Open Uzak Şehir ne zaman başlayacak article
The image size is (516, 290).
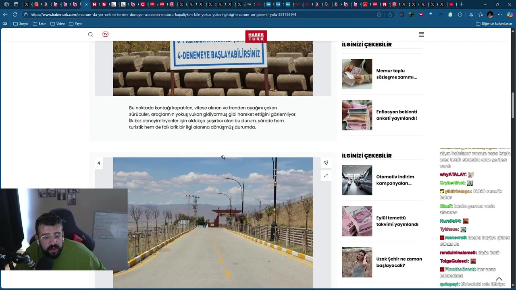click(x=399, y=262)
